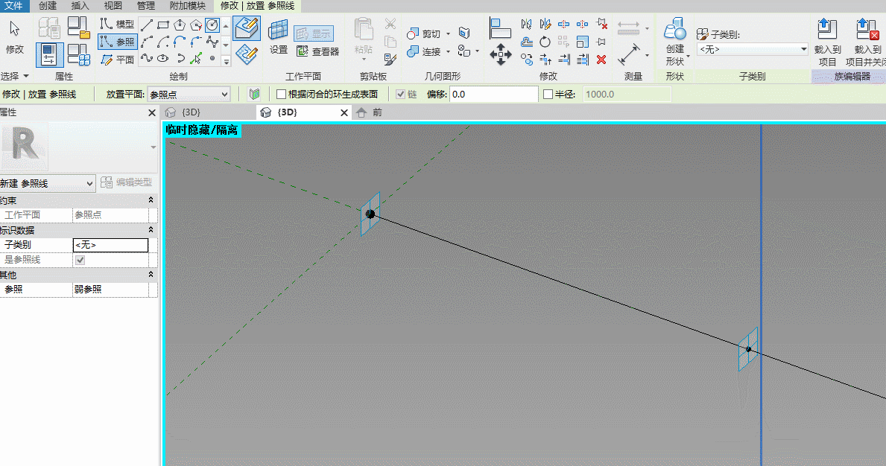Click the Load into Project (载入到项目) icon
The width and height of the screenshot is (886, 466).
[827, 42]
